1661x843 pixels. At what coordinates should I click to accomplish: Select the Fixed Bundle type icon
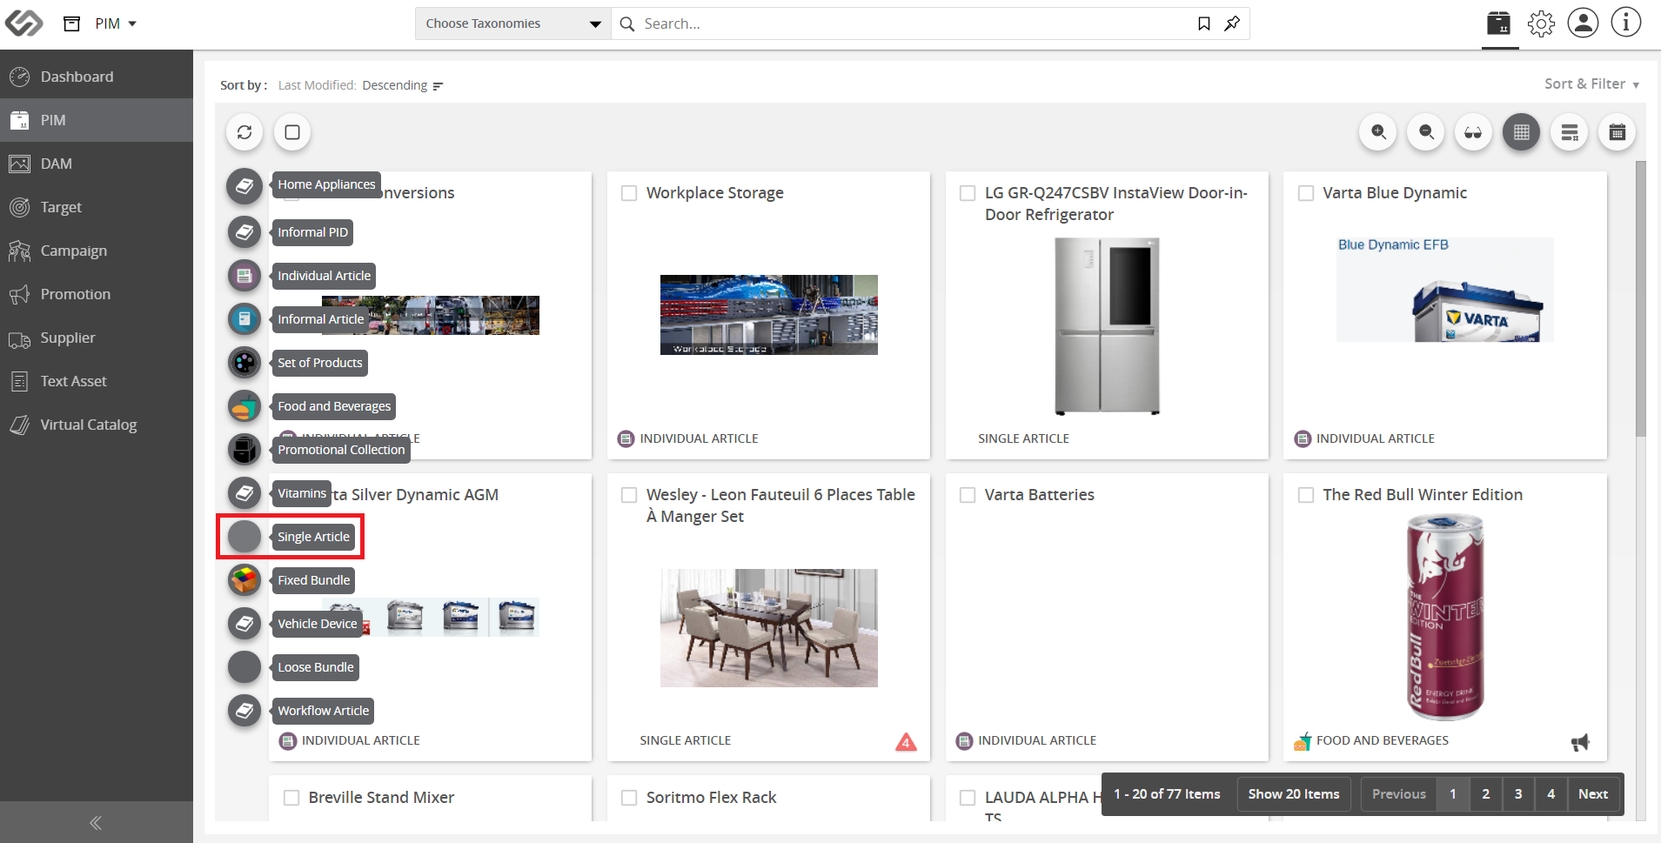244,580
